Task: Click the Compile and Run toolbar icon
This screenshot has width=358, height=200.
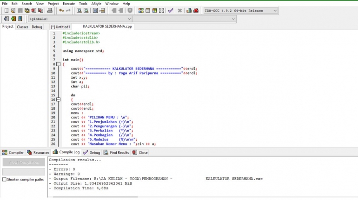Action: pos(154,11)
